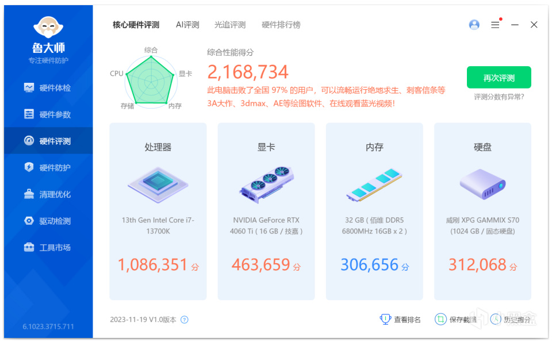Open 清理优化 in the sidebar
Viewport: 552px width, 342px height.
pos(48,194)
